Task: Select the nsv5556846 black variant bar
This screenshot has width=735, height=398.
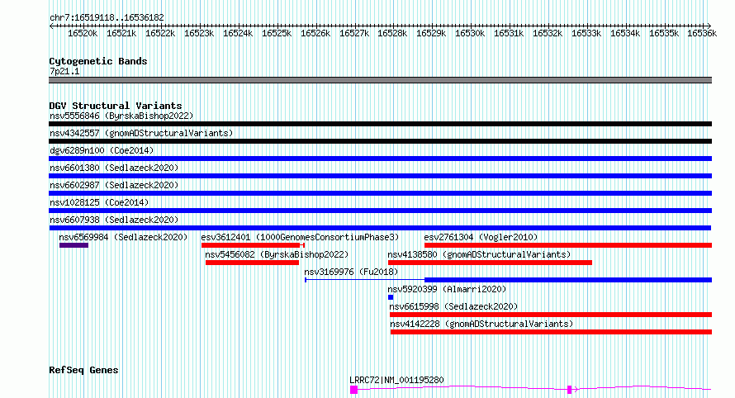Action: pos(380,124)
